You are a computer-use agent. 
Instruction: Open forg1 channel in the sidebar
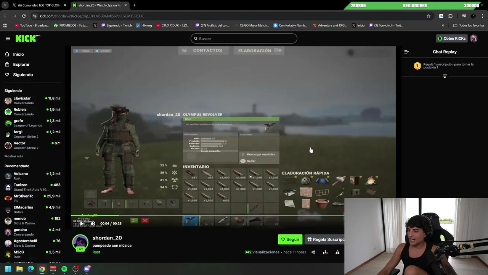click(32, 134)
